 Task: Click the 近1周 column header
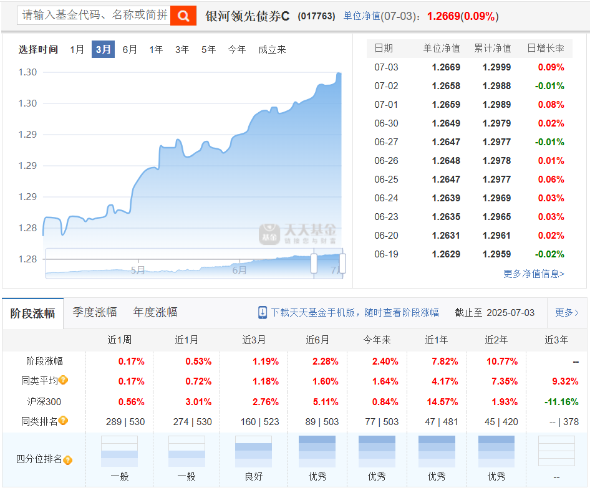(x=120, y=340)
